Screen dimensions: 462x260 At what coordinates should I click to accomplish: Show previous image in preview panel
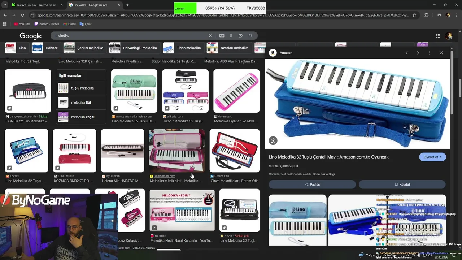coord(406,53)
